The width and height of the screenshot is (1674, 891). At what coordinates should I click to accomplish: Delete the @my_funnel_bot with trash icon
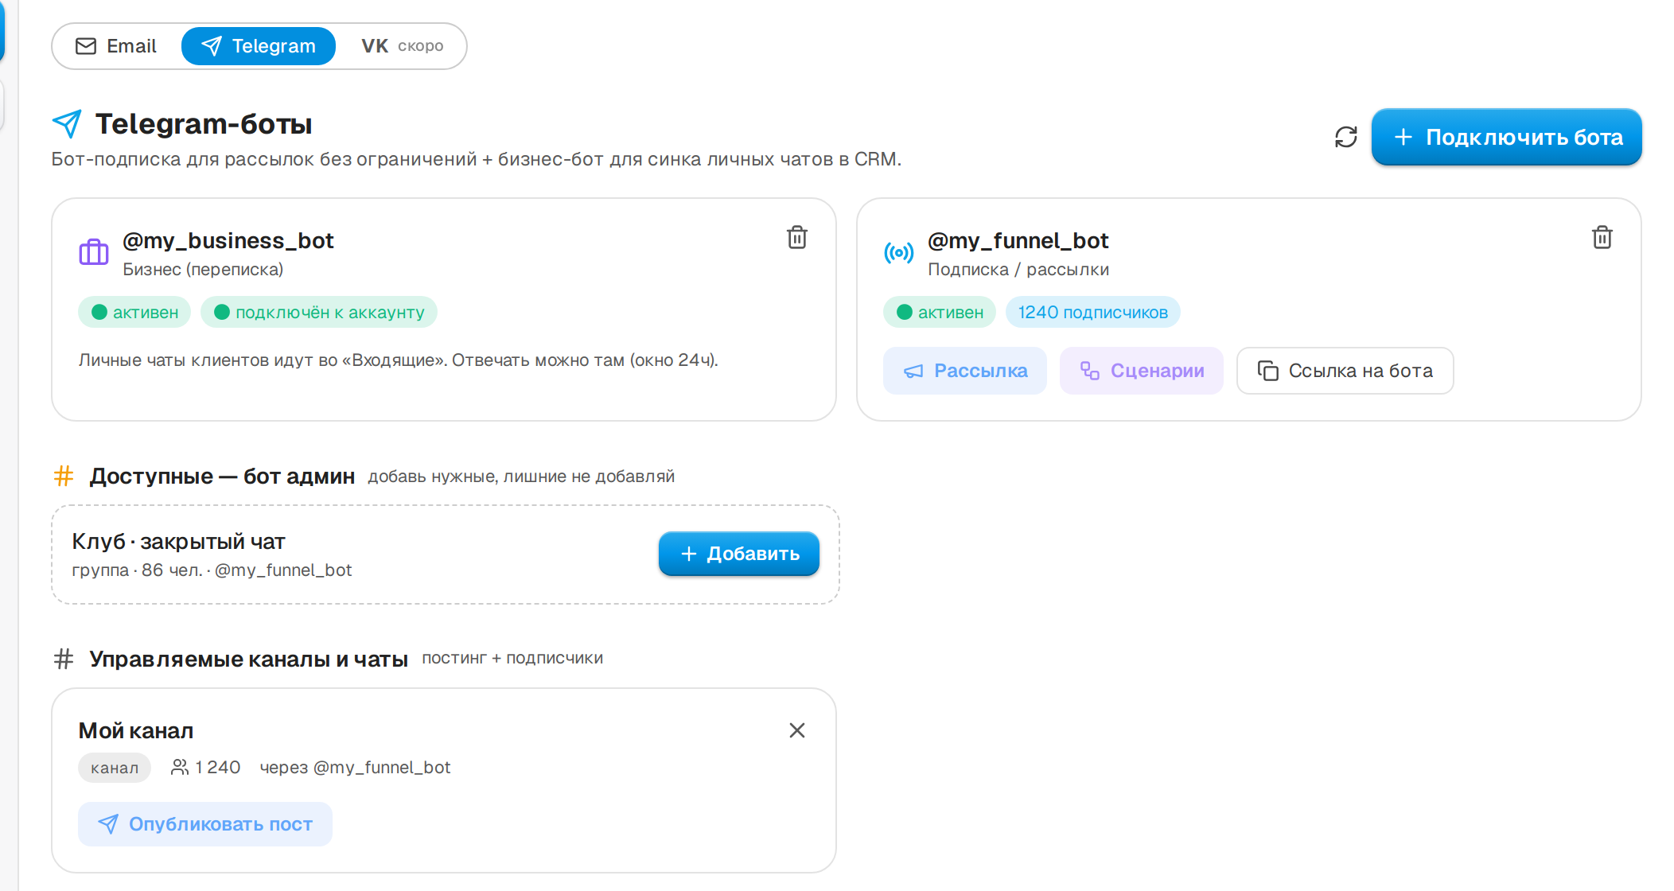(1602, 237)
